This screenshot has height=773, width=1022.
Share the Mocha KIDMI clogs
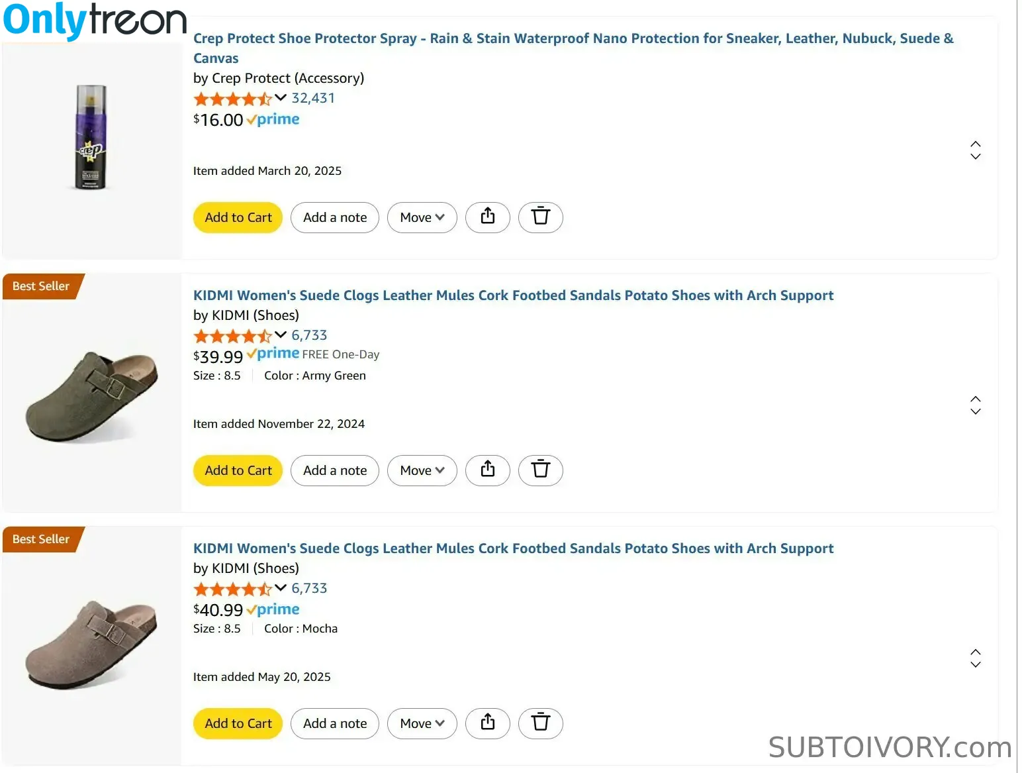[488, 723]
